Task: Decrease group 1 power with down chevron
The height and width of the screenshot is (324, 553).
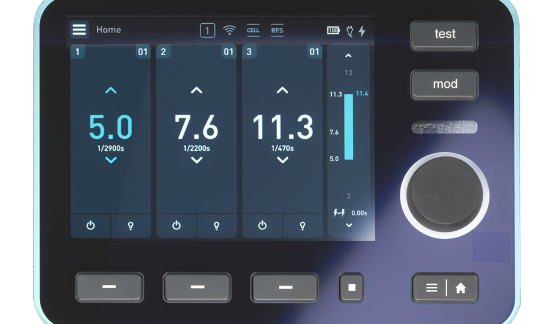Action: [111, 160]
